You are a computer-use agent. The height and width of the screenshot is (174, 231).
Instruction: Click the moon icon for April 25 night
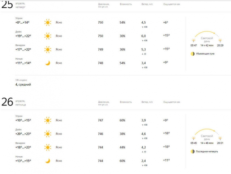click(x=47, y=63)
